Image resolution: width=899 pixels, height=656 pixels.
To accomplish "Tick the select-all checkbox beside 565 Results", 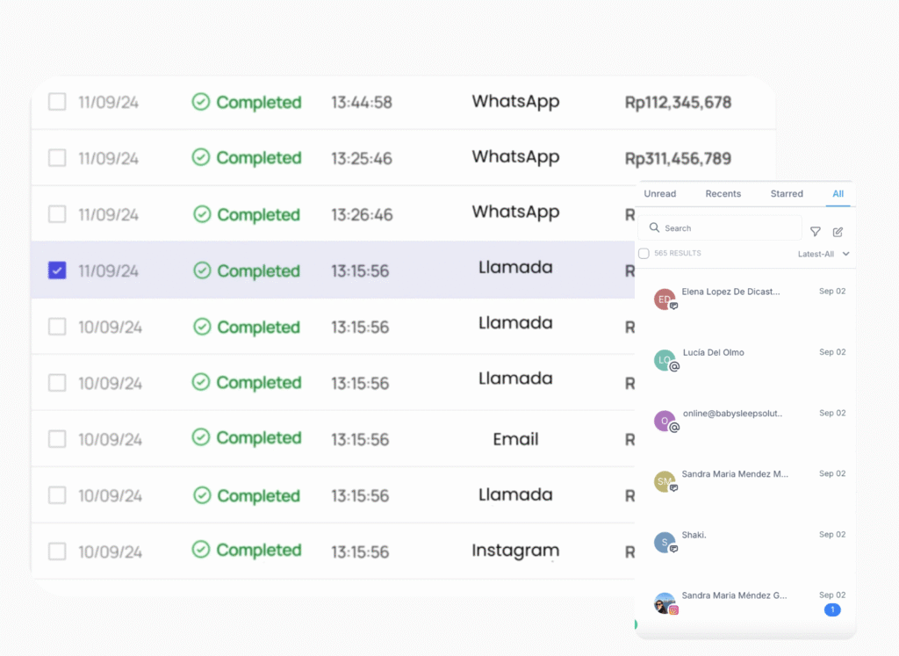I will point(644,254).
